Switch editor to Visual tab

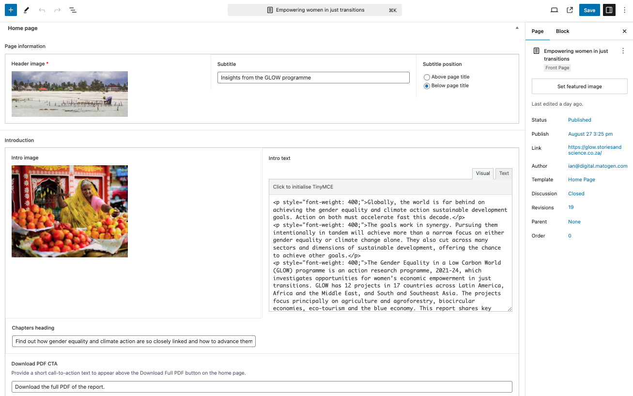point(482,173)
